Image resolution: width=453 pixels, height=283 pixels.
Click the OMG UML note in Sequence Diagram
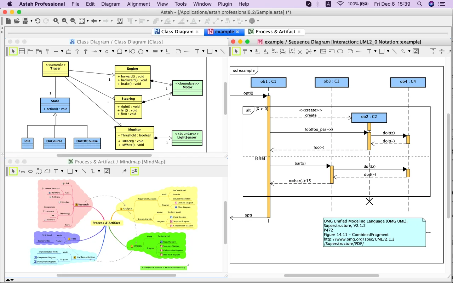pyautogui.click(x=374, y=232)
